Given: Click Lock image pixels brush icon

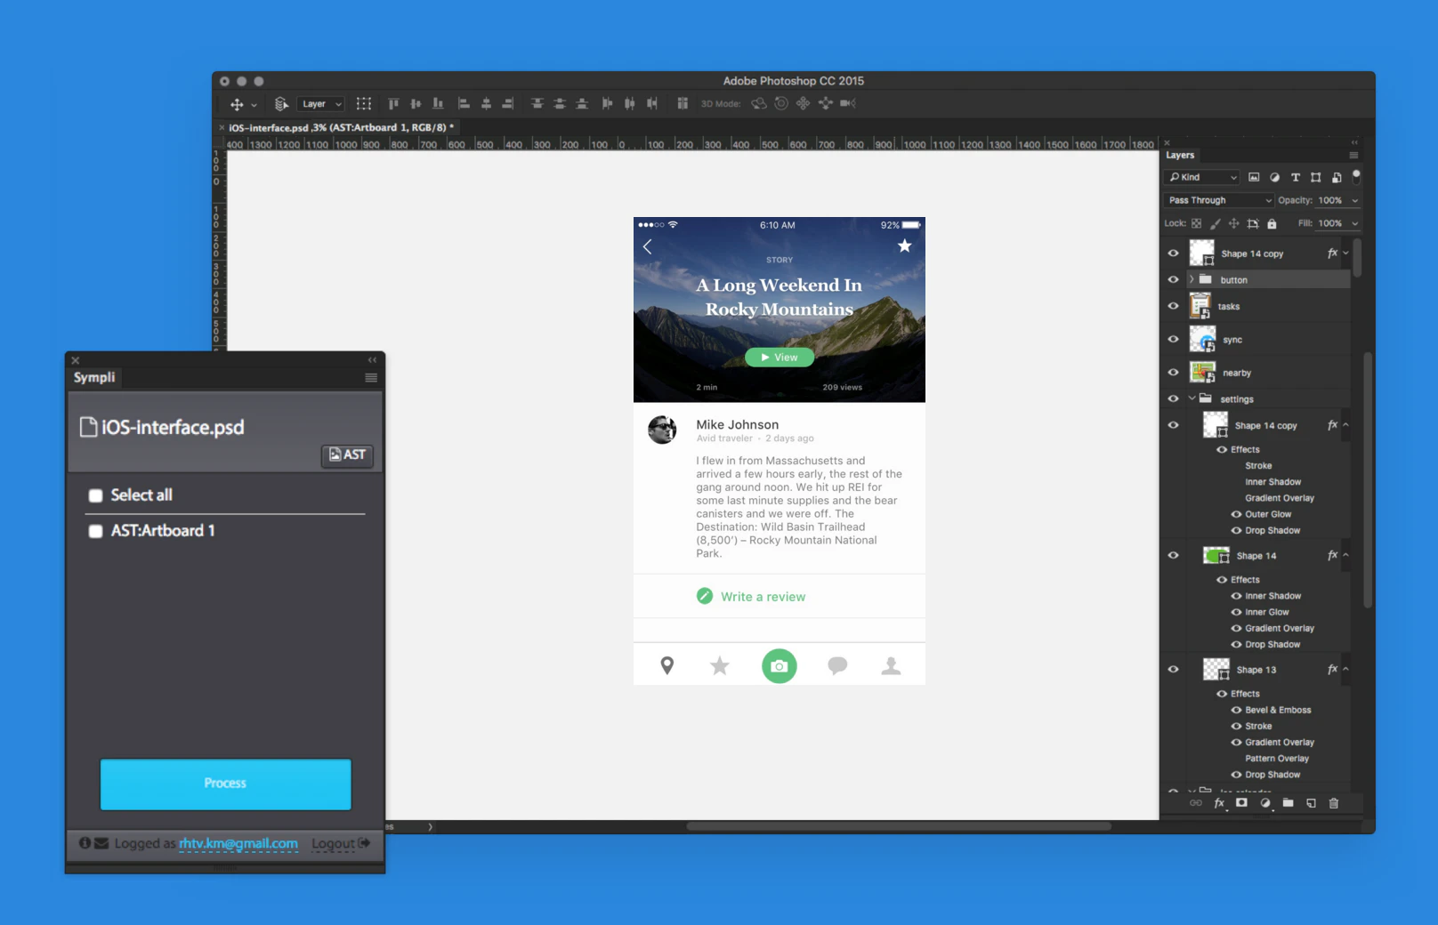Looking at the screenshot, I should point(1216,223).
